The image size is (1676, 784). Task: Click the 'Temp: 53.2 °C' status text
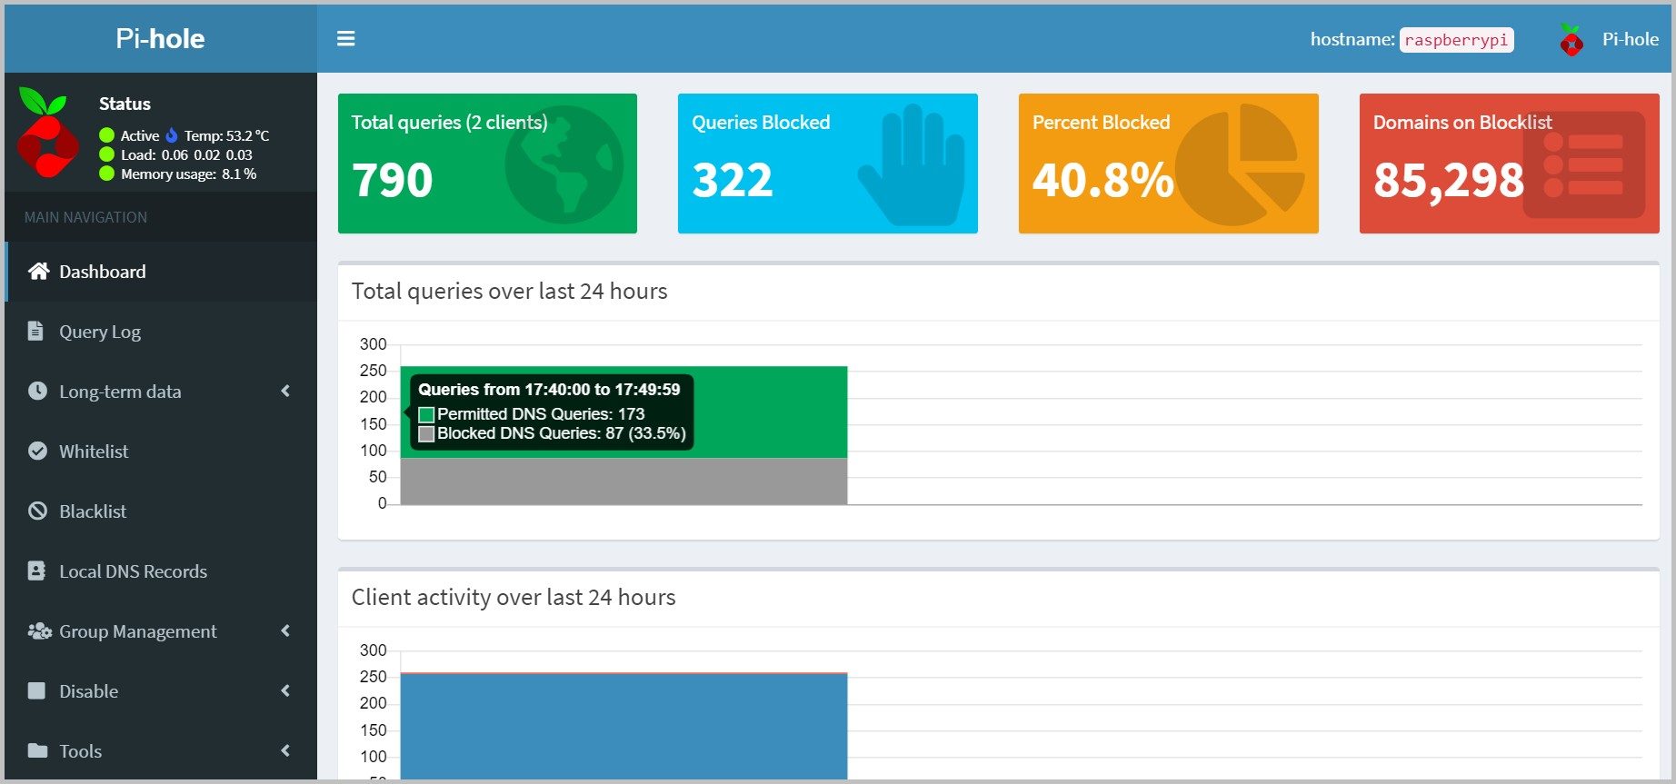[x=226, y=135]
